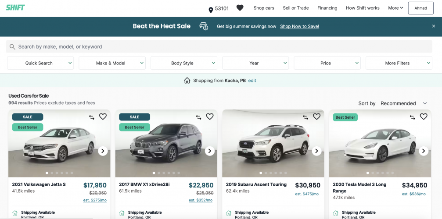Image resolution: width=442 pixels, height=219 pixels.
Task: Open the 2017 BMW X1 xDrive28i title
Action: 144,184
